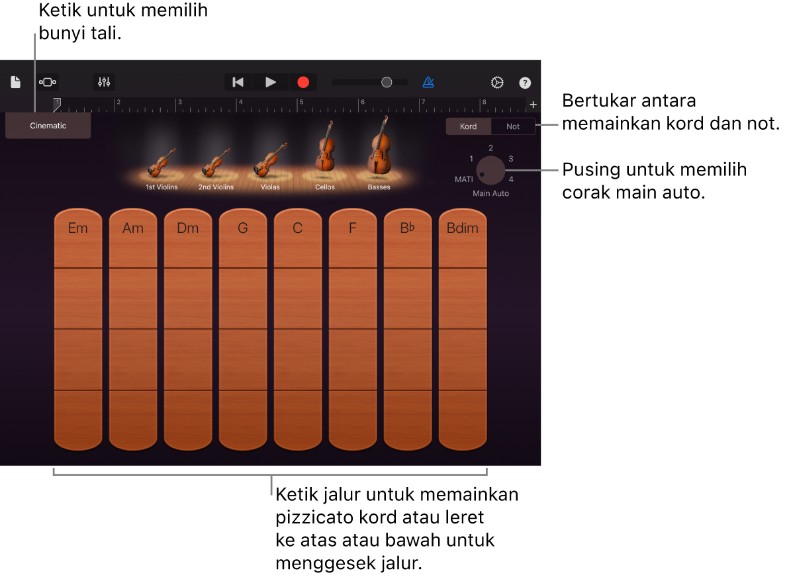
Task: Open the help question mark icon
Action: 525,83
